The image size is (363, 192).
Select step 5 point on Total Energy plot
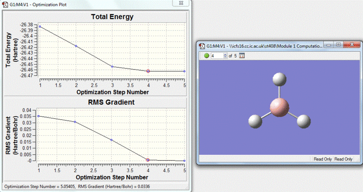point(184,71)
